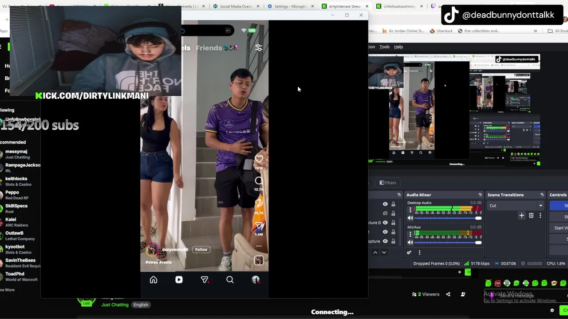Go to the Instagram Home tab
Image resolution: width=568 pixels, height=319 pixels.
(x=154, y=280)
